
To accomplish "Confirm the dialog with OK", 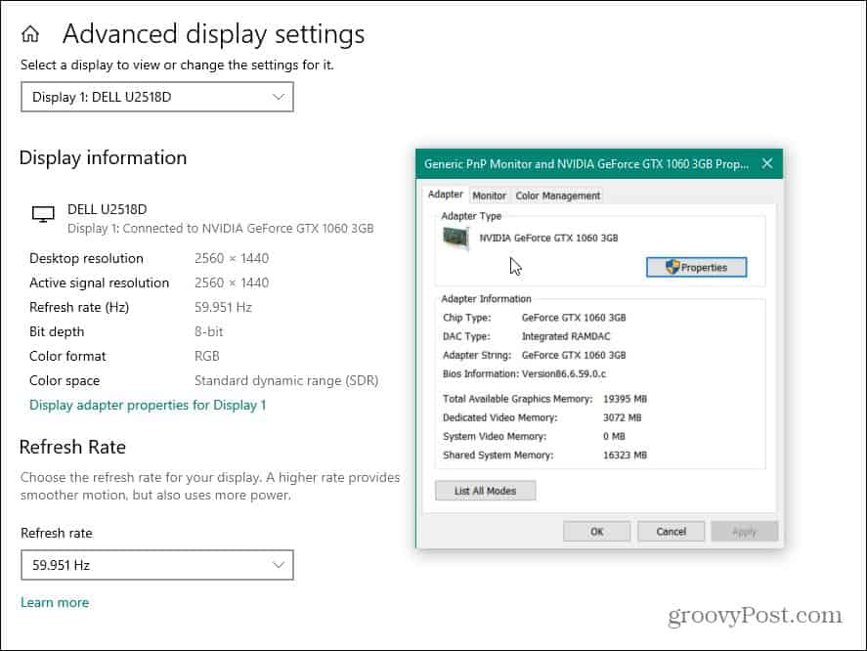I will pyautogui.click(x=596, y=532).
